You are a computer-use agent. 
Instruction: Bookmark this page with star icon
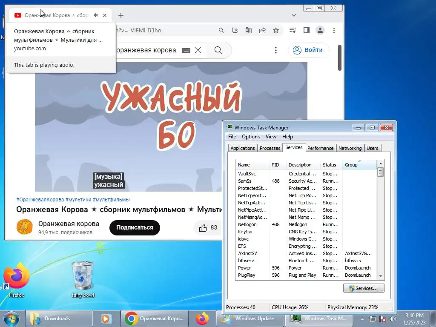276,30
